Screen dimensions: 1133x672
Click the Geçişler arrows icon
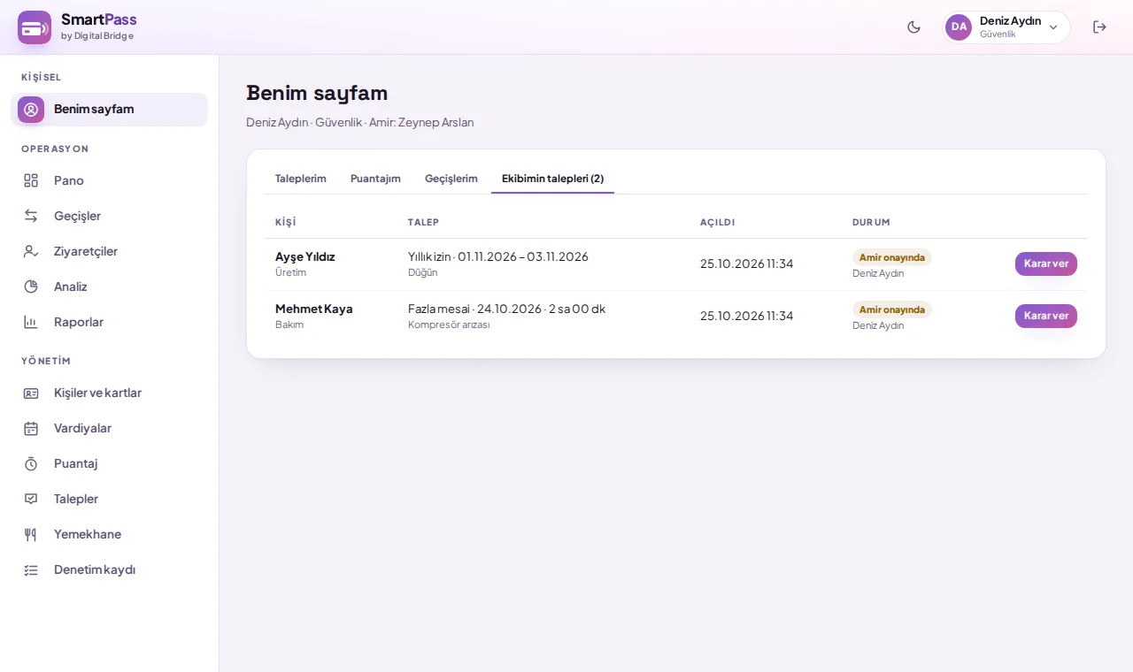coord(31,216)
